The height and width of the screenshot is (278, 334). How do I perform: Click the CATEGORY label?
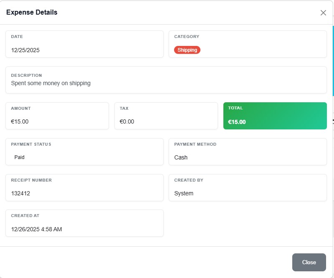pos(187,36)
